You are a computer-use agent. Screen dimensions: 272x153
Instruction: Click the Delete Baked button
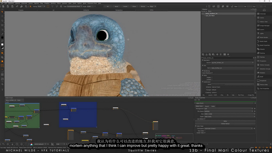[225, 124]
